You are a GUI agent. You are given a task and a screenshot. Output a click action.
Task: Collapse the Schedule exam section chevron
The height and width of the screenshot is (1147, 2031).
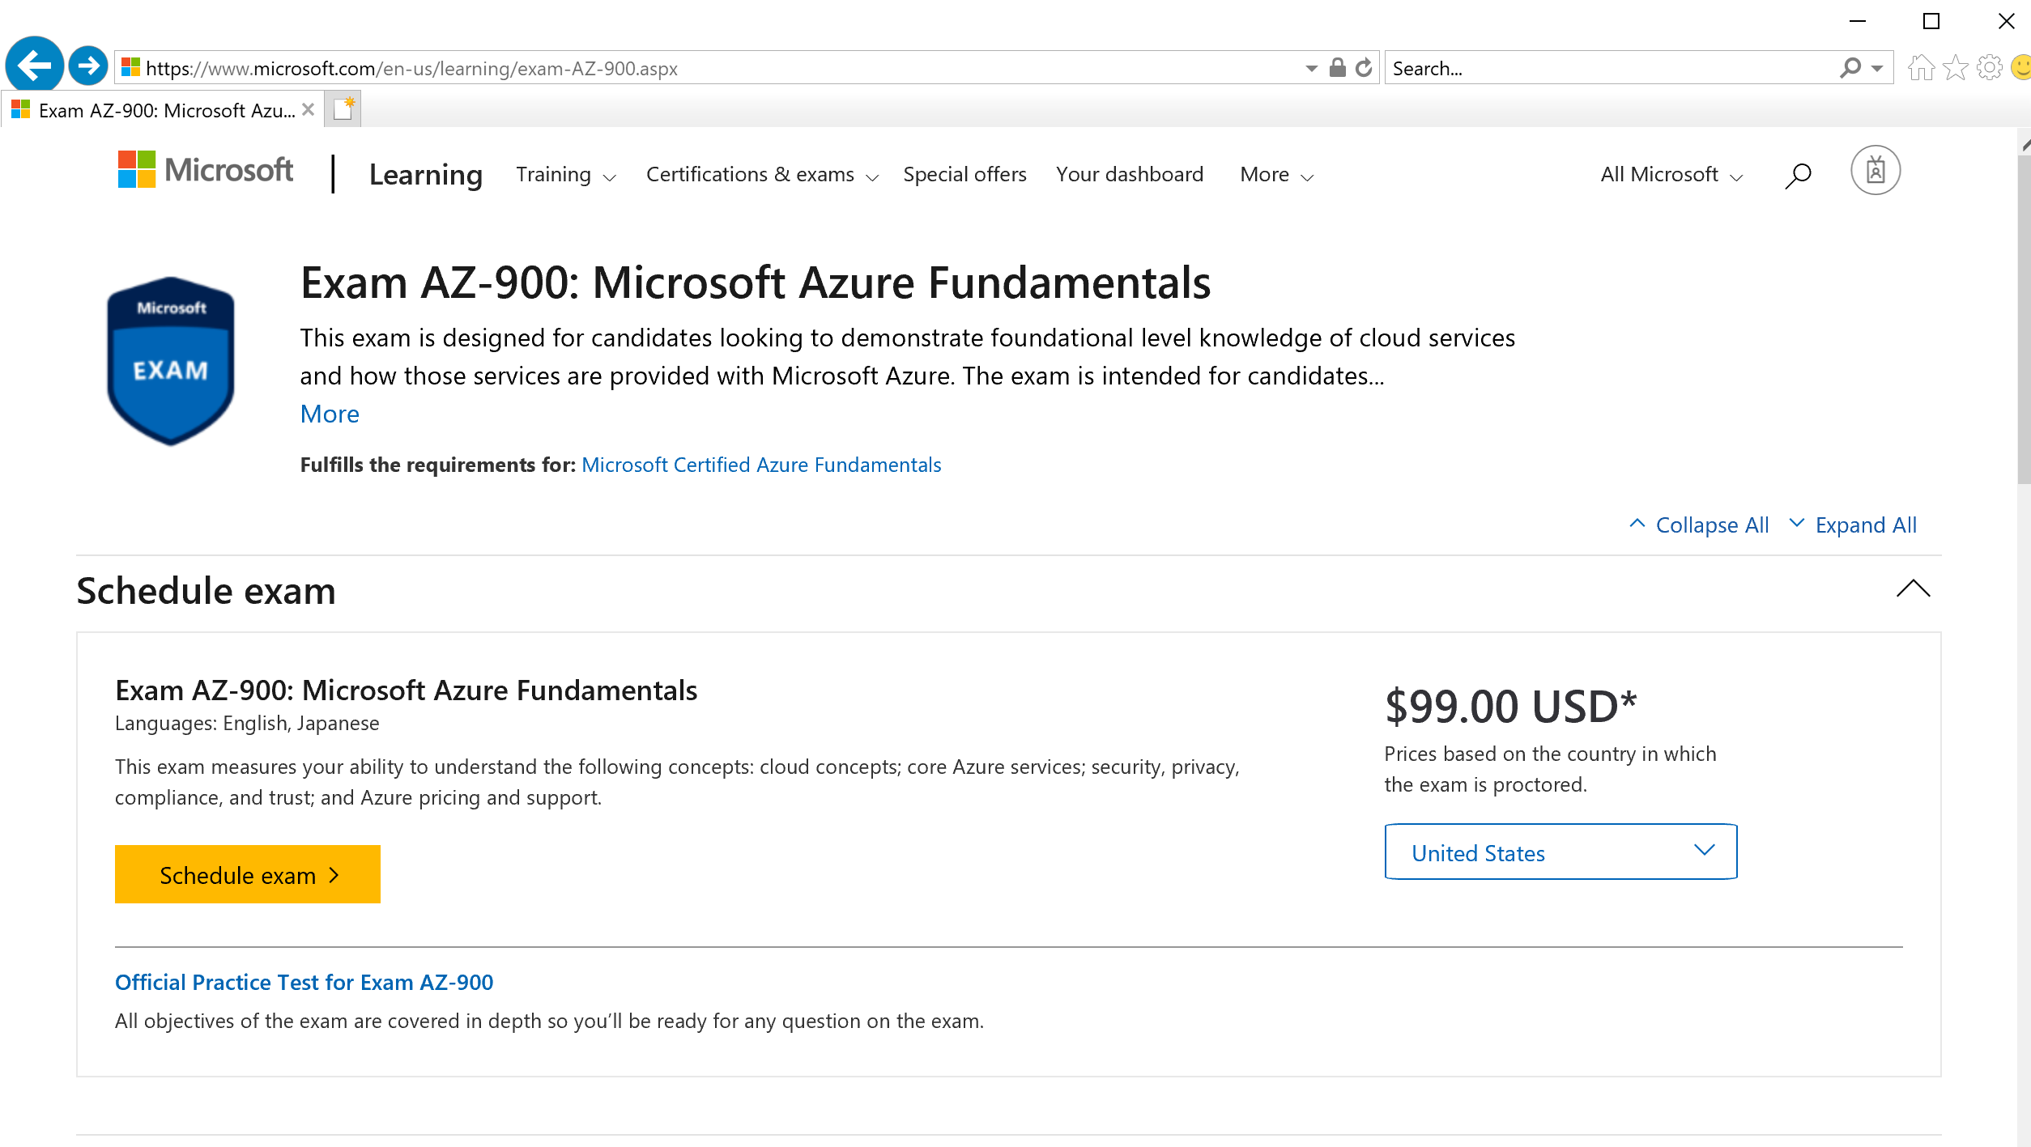click(x=1913, y=588)
